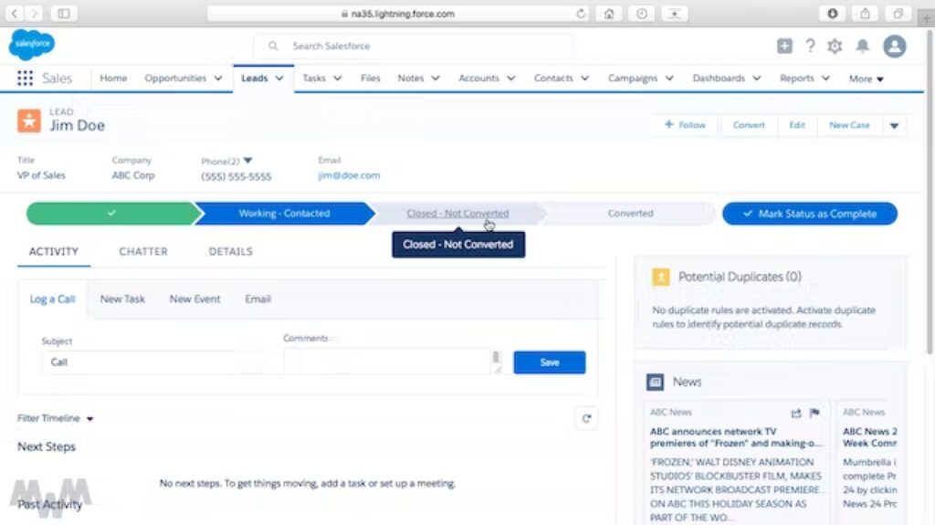
Task: Expand the Campaigns nav dropdown
Action: (x=669, y=79)
